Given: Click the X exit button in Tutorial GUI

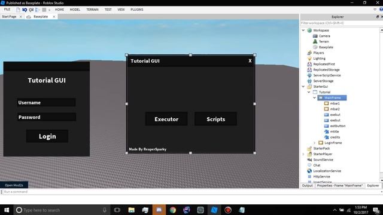Looking at the screenshot, I should point(250,61).
